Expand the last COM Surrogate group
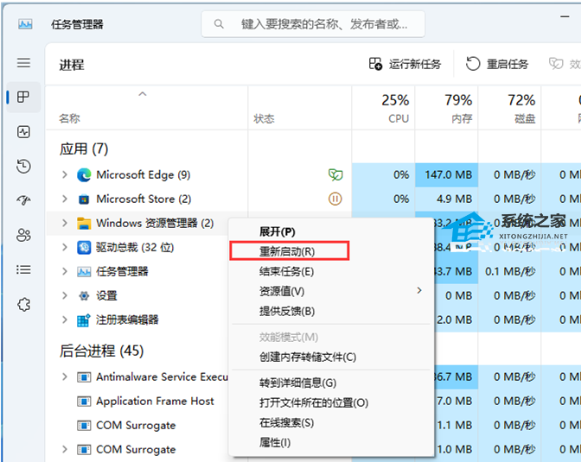 click(x=65, y=450)
